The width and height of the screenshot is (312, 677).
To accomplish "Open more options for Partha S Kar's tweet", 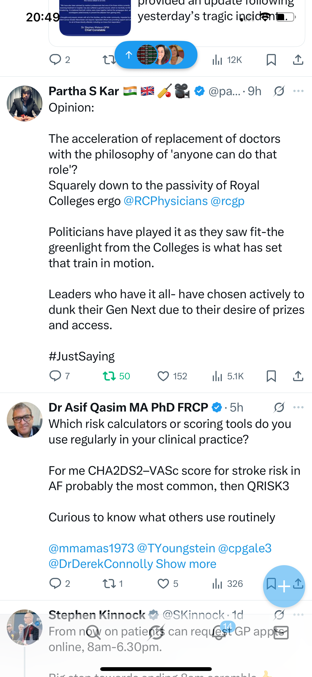I will [298, 91].
